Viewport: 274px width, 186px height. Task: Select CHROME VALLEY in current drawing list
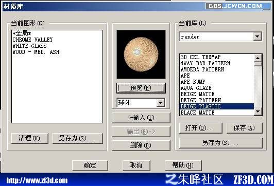click(x=32, y=40)
